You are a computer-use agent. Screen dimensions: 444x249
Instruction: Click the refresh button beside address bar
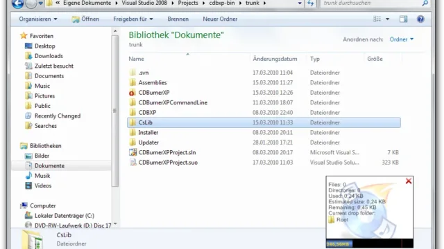coord(311,3)
